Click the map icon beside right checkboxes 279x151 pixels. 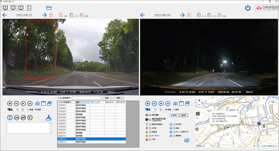[x=187, y=141]
